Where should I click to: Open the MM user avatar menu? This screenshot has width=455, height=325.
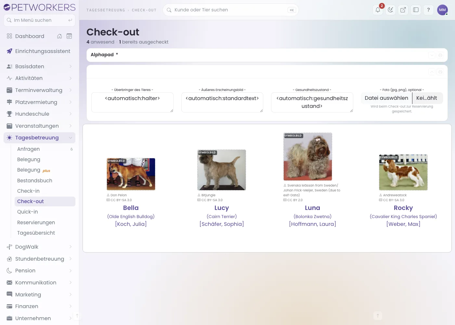442,10
